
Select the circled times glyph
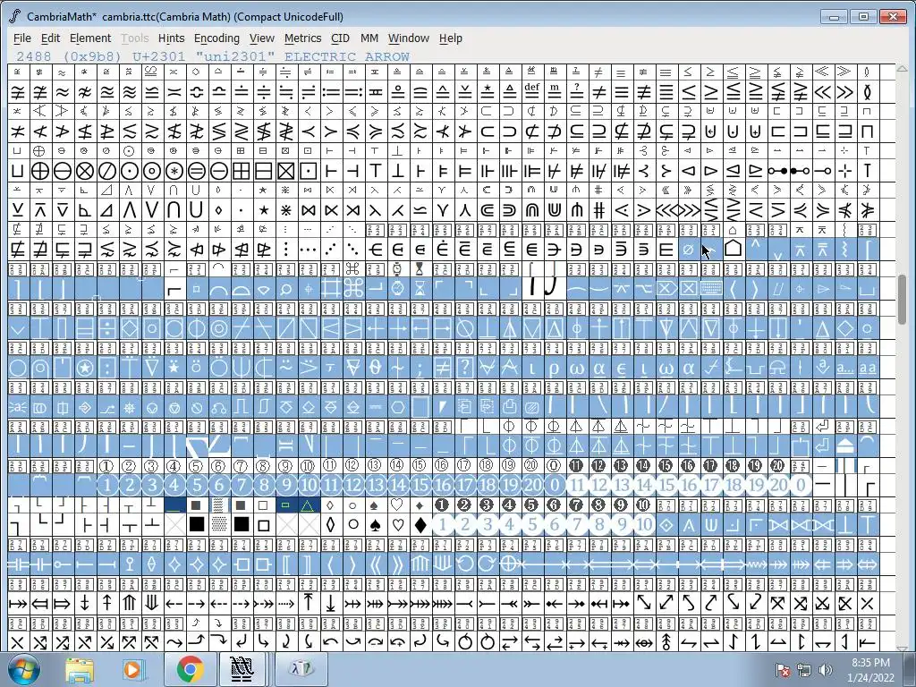[85, 171]
